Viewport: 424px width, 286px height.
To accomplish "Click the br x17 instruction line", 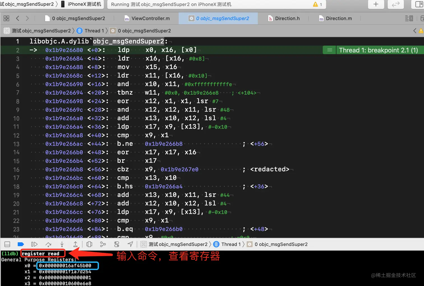I will point(137,161).
